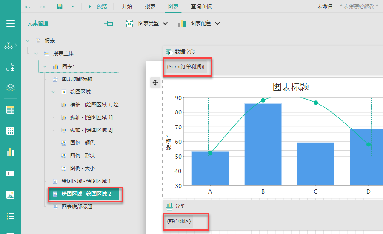Screen dimensions: 383x234
Task: Collapse the 图表1 tree node
Action: (x=45, y=66)
